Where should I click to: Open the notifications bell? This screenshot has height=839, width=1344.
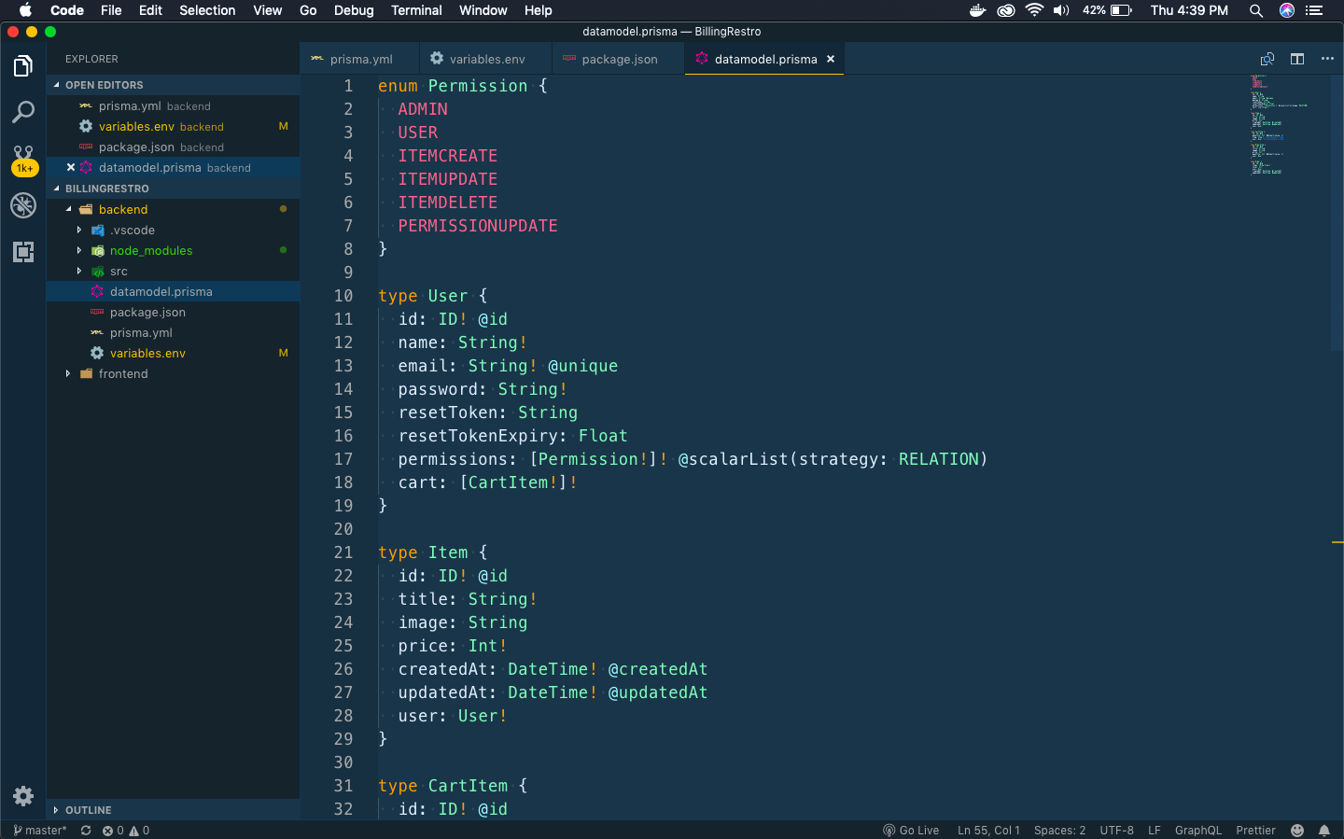pos(1324,831)
